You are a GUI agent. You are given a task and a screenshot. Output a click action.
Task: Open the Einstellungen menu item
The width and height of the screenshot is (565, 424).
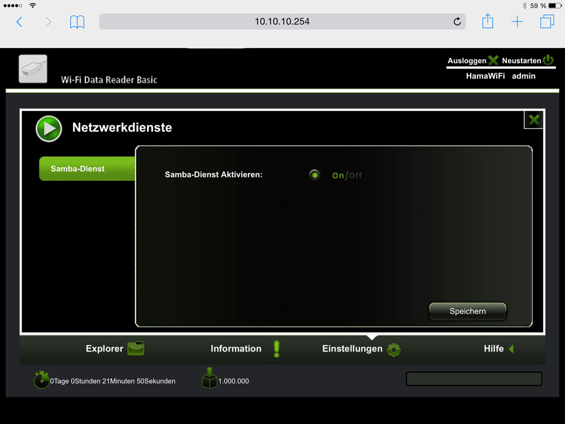coord(352,349)
